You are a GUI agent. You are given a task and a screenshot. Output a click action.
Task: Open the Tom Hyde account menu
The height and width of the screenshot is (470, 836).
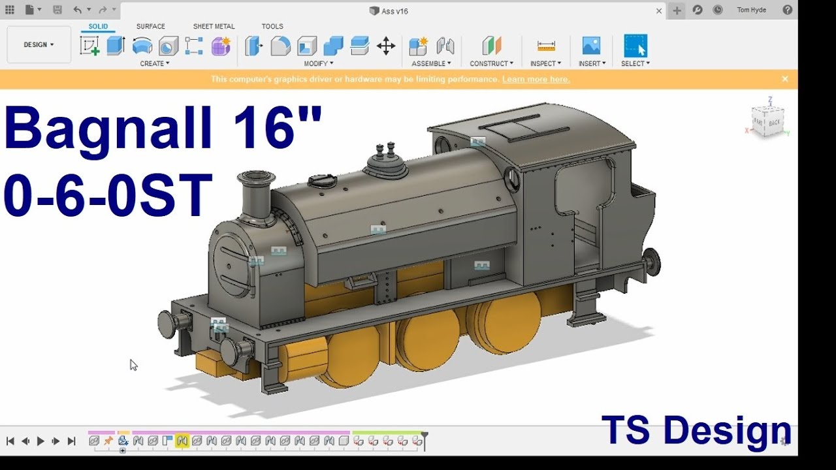pos(753,10)
